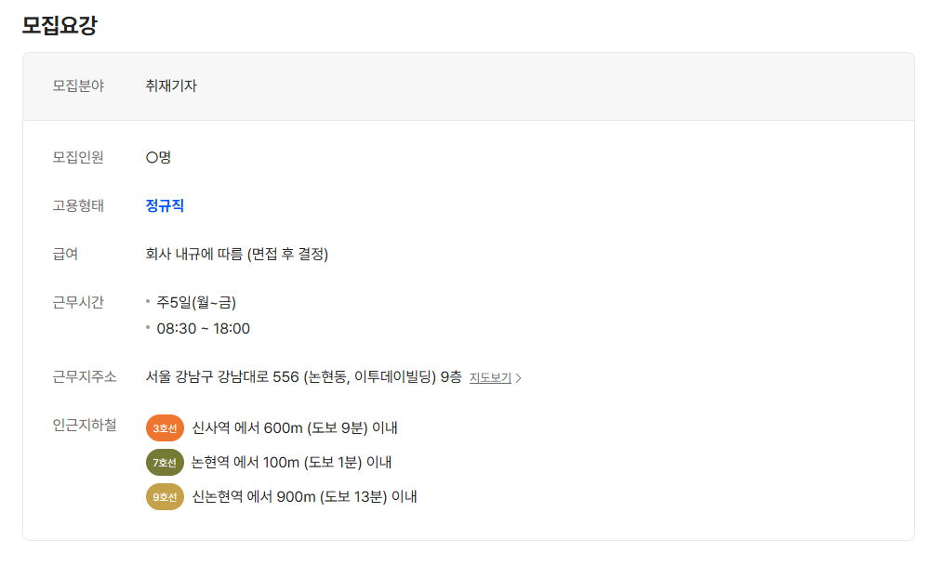Screen dimensions: 929x565
Task: Click the 인근지하철 label
Action: pyautogui.click(x=85, y=425)
